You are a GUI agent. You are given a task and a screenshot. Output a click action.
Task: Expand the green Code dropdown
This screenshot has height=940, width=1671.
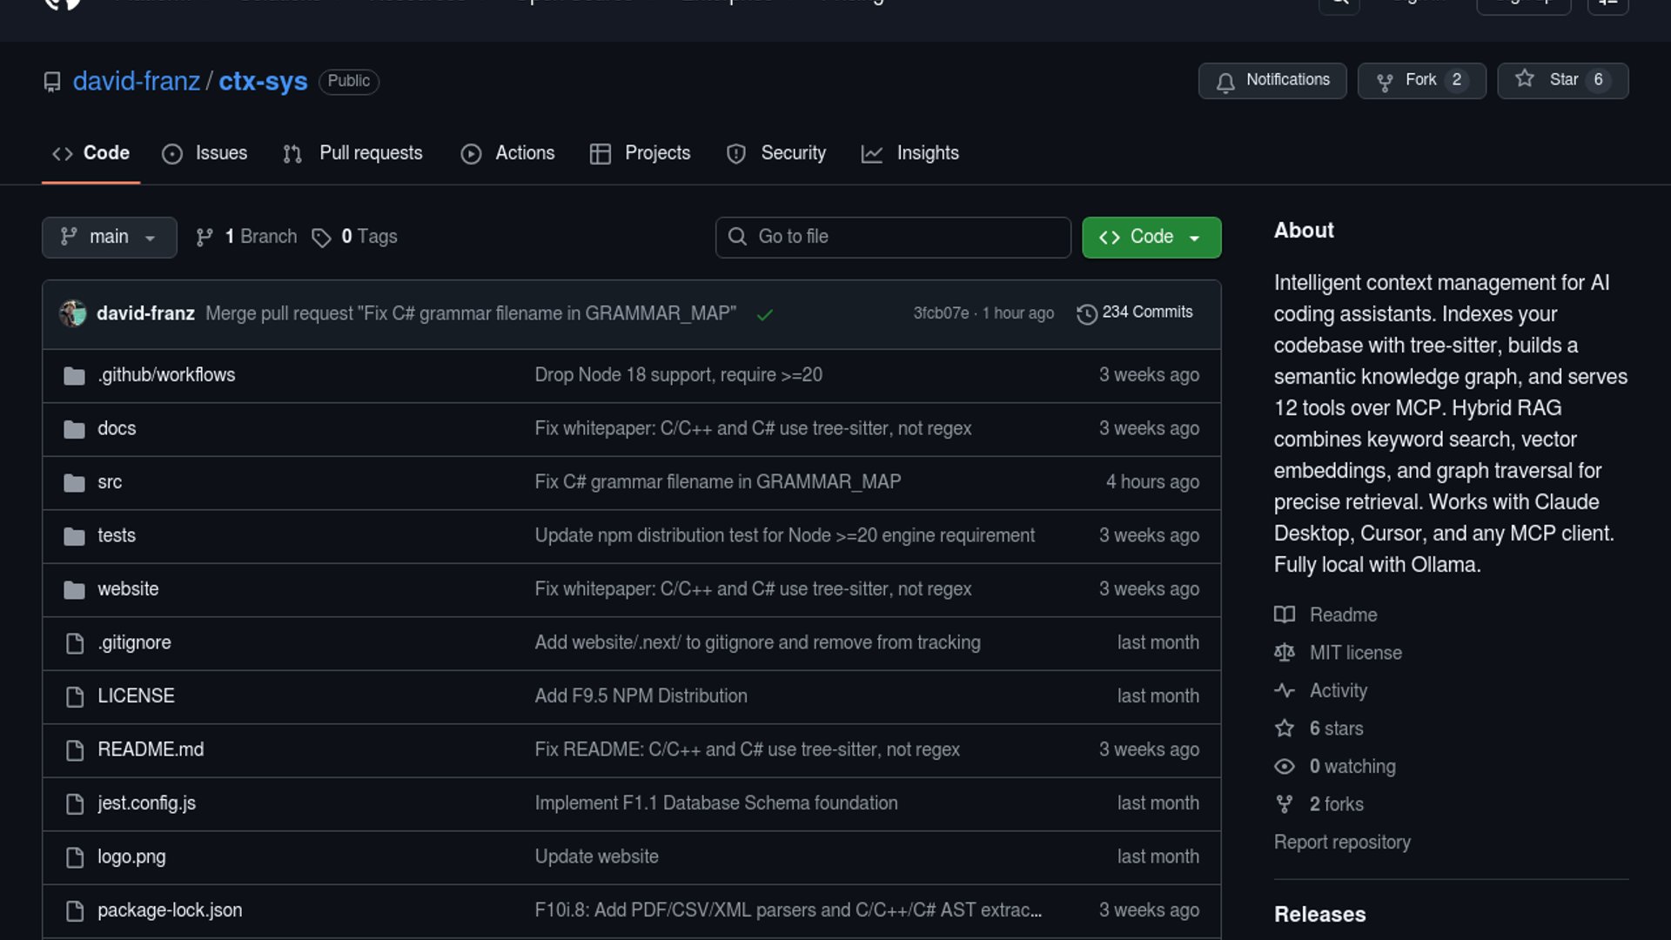click(1151, 237)
